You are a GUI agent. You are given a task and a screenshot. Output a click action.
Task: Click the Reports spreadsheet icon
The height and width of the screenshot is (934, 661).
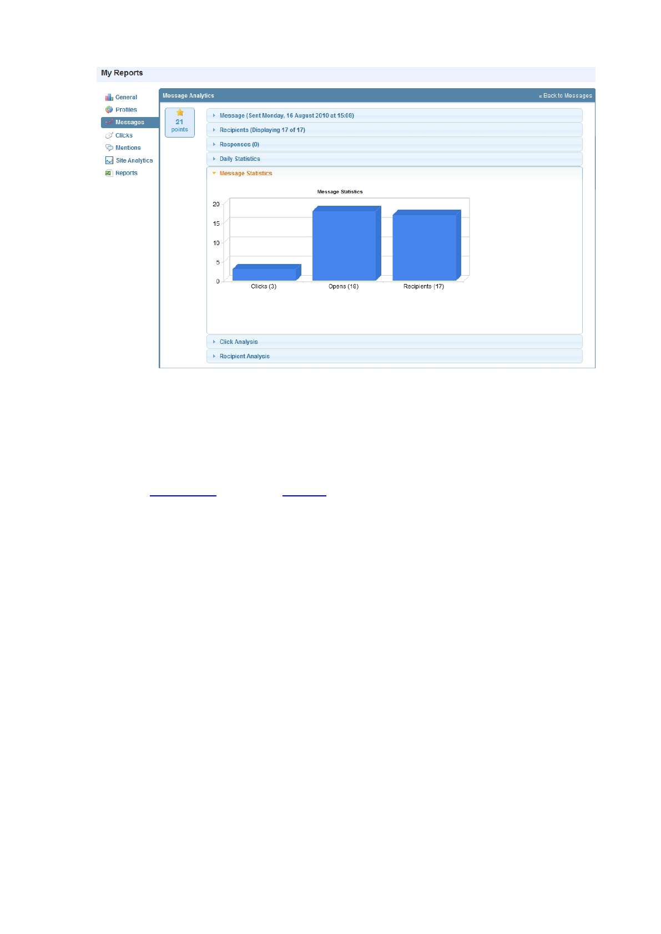[x=109, y=173]
